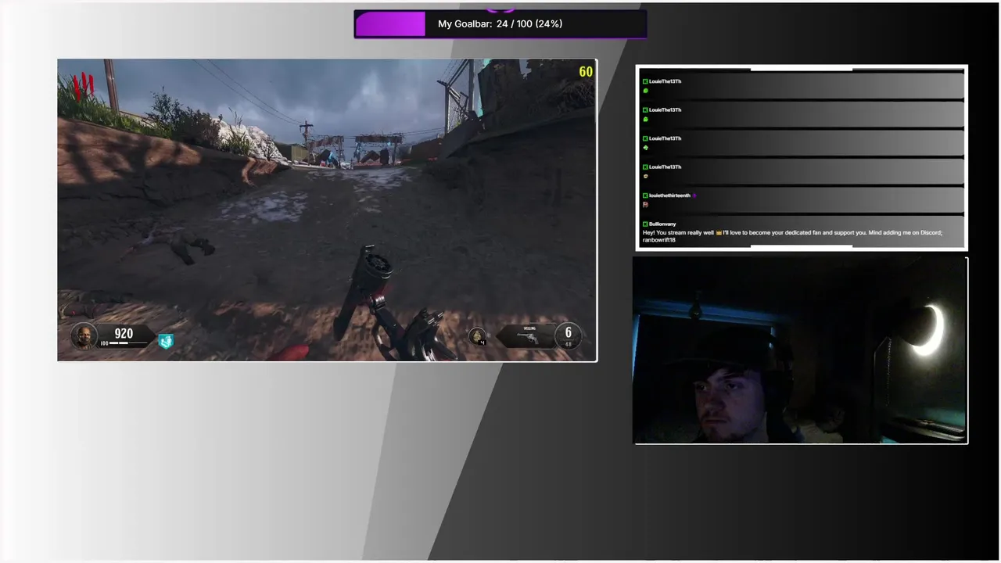Click the red round tally marks in the game

(83, 84)
